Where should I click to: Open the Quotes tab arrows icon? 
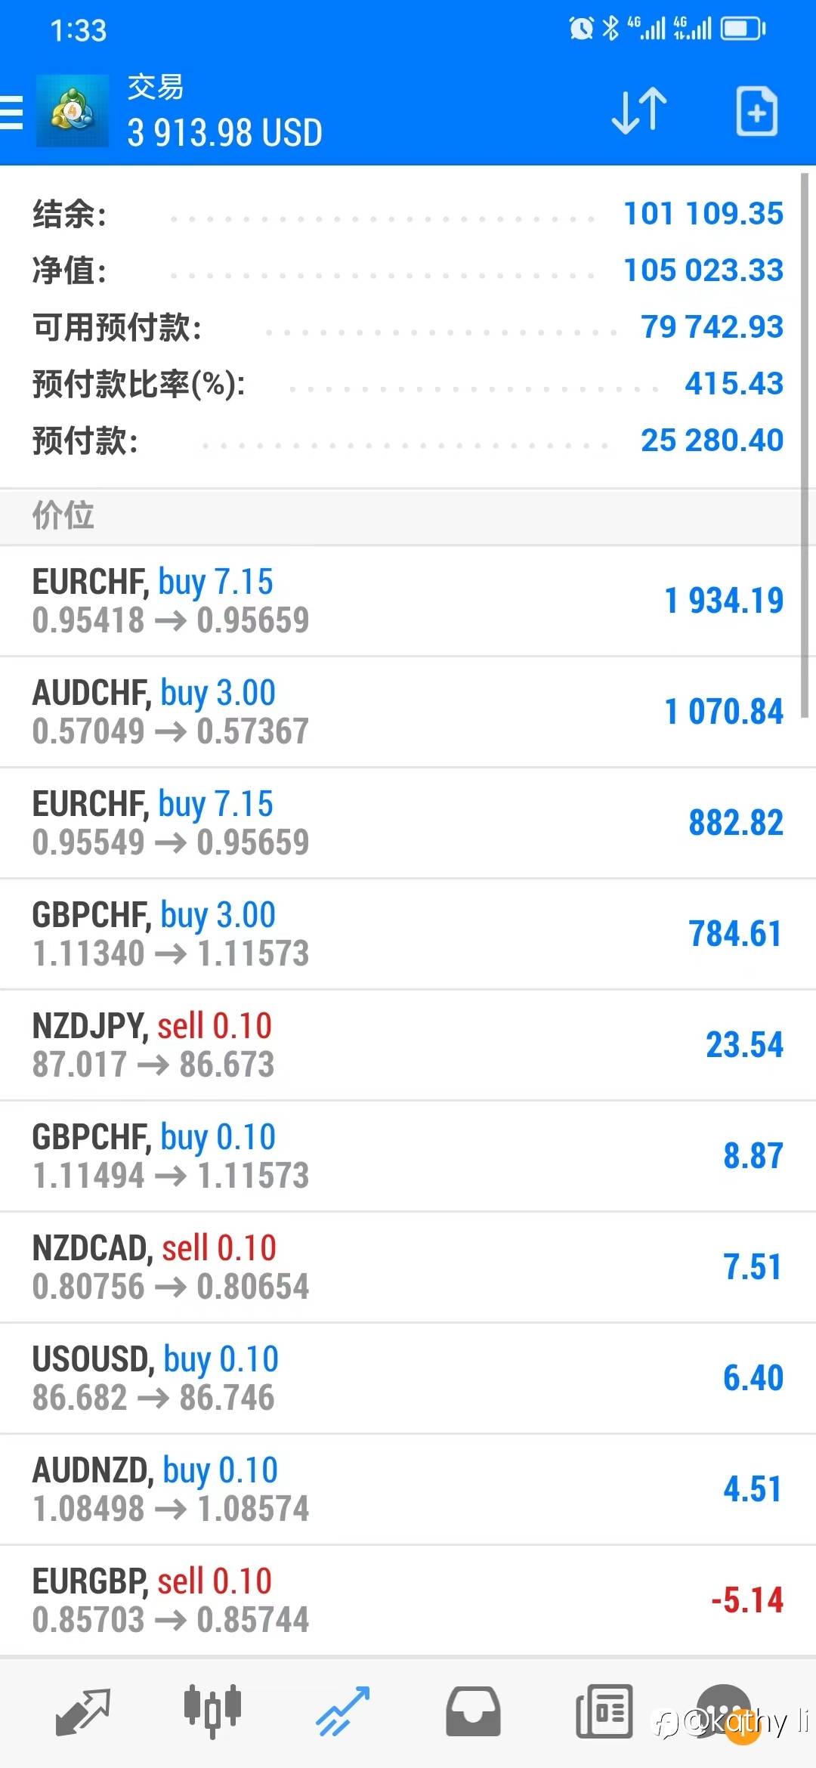[83, 1711]
